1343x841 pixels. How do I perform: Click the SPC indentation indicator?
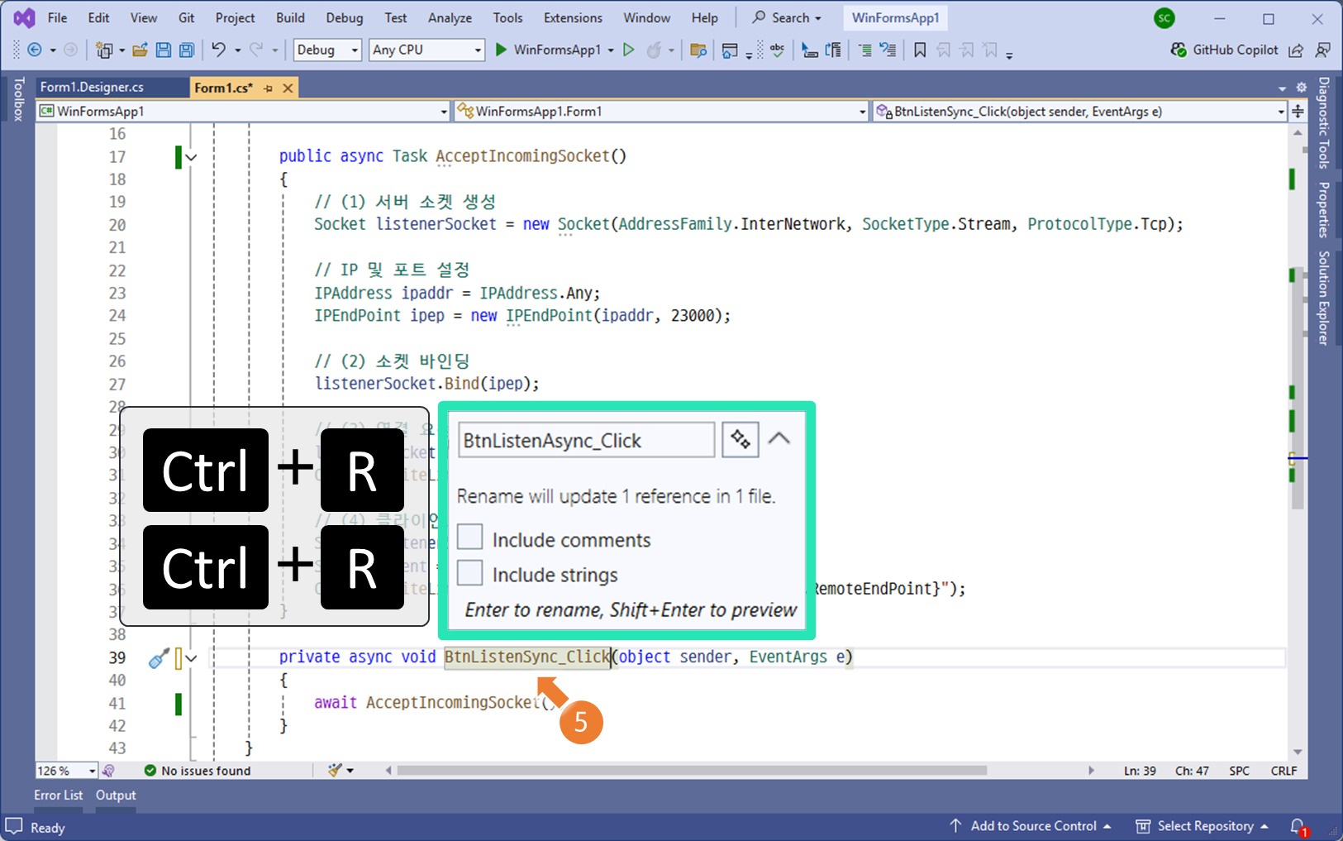tap(1239, 771)
